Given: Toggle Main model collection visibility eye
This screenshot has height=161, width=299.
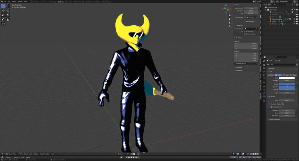Looking at the screenshot, I should coord(295,10).
